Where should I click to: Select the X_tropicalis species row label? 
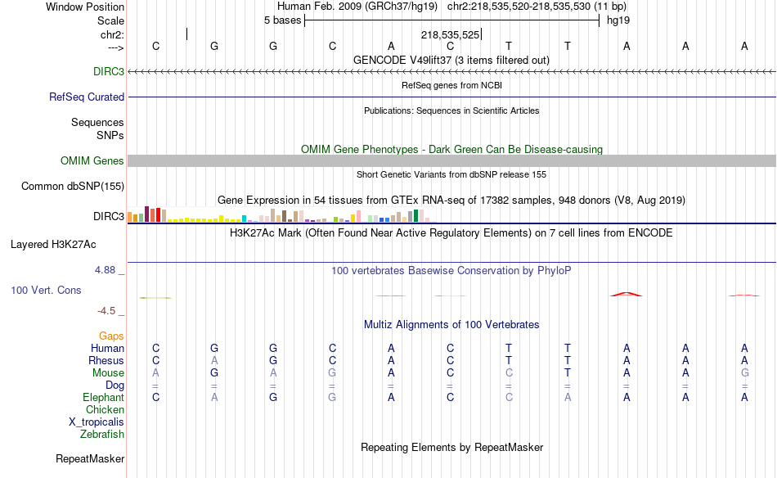click(97, 422)
